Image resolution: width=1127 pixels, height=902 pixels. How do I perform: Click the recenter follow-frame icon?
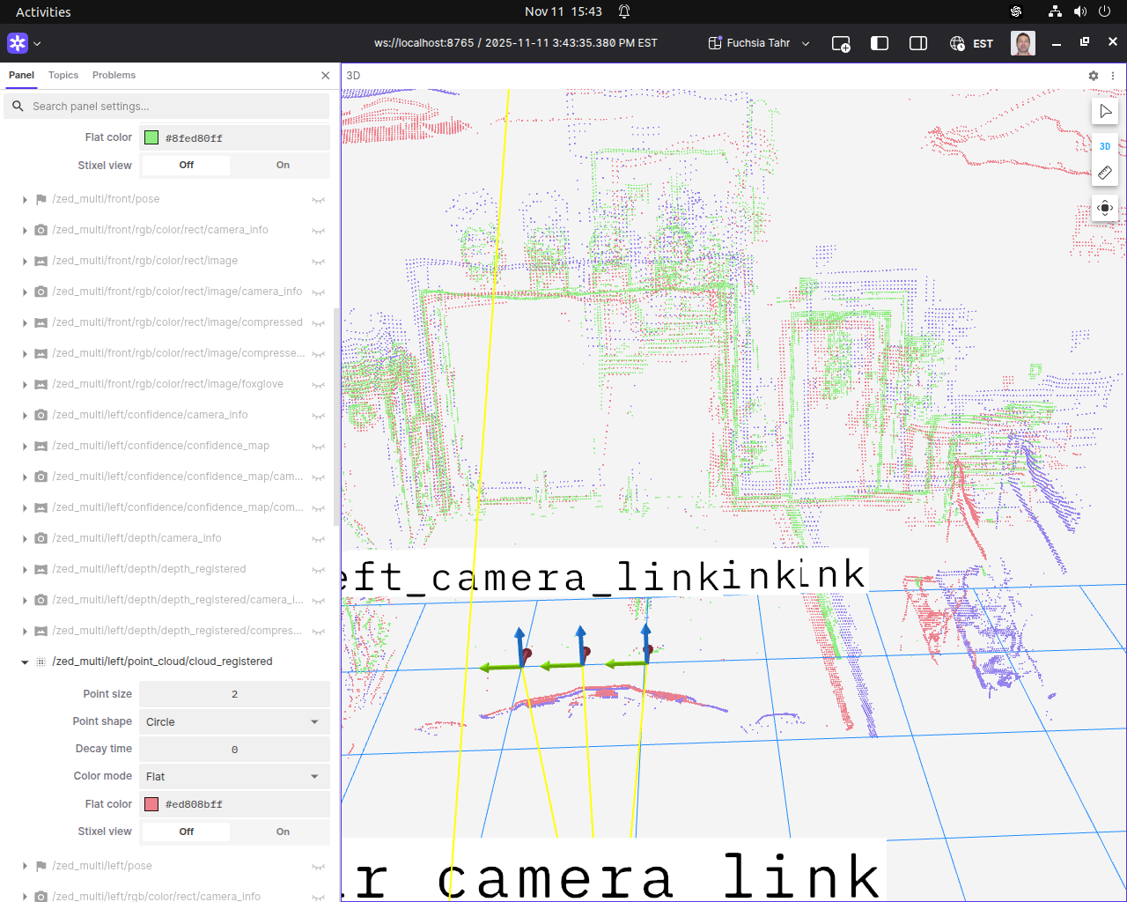(1105, 209)
